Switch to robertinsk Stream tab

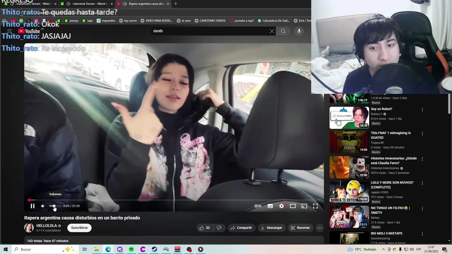tap(87, 4)
